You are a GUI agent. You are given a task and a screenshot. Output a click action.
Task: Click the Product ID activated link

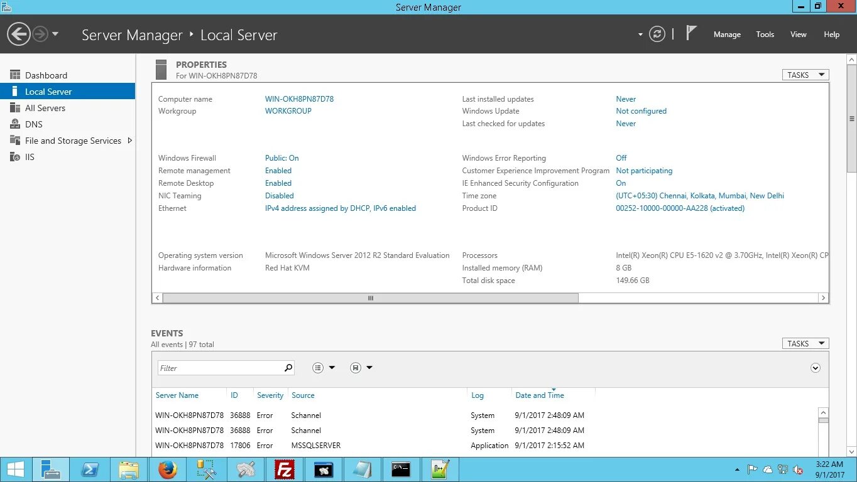680,208
